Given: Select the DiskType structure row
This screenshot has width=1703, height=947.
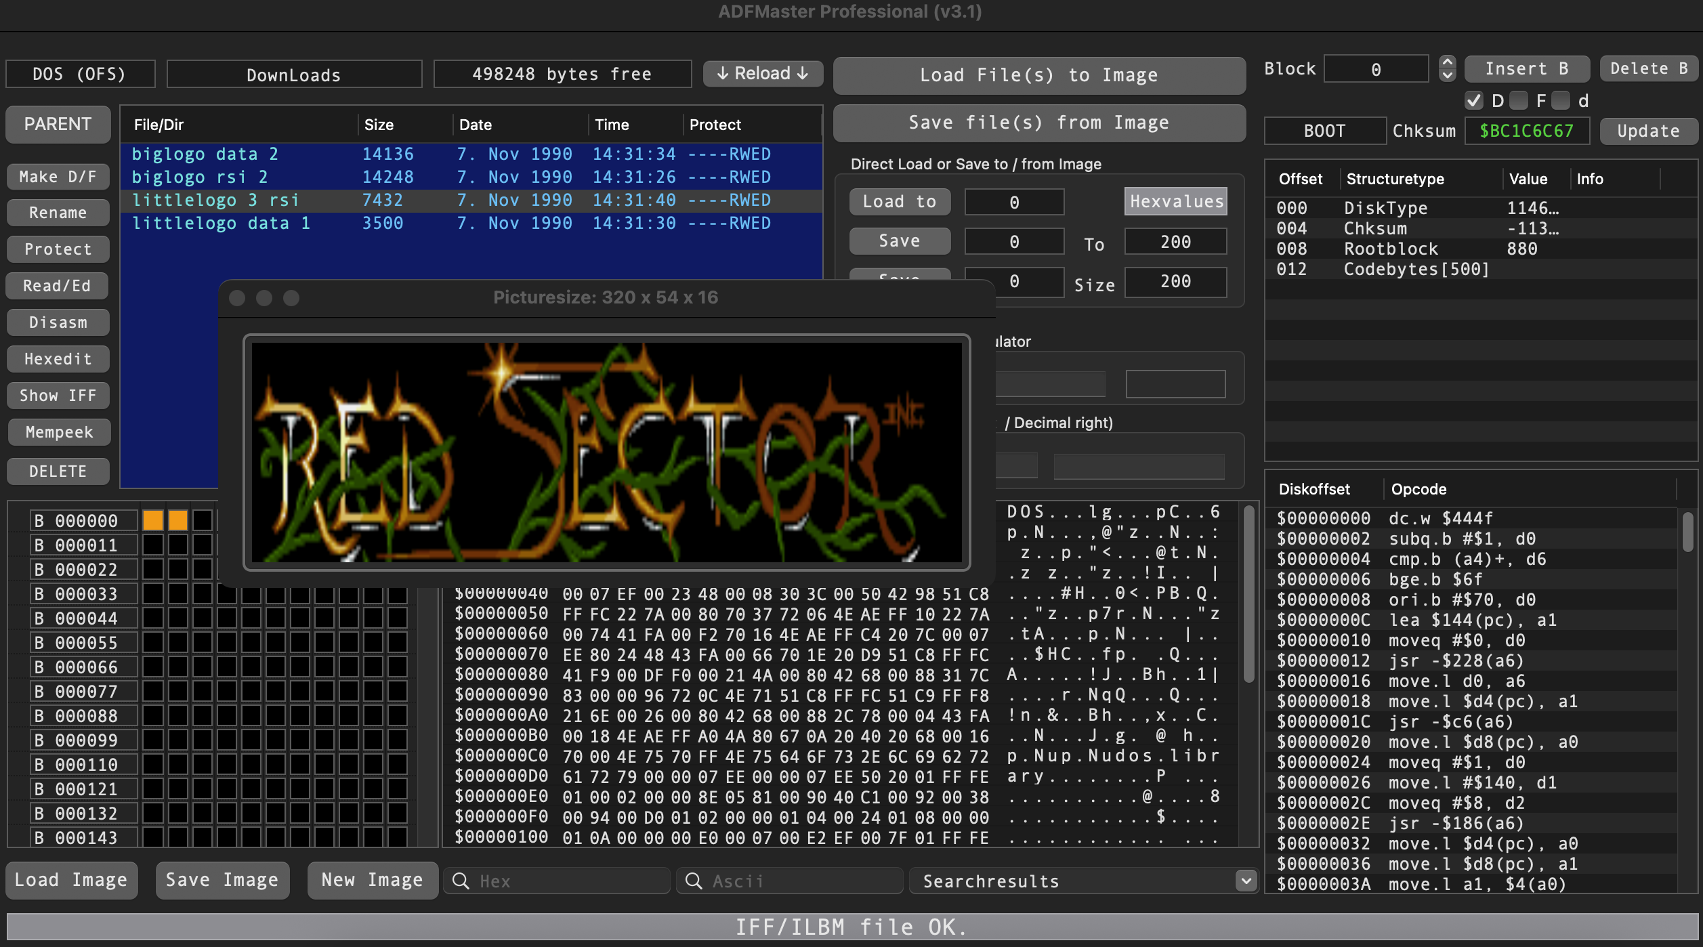Looking at the screenshot, I should [1481, 208].
